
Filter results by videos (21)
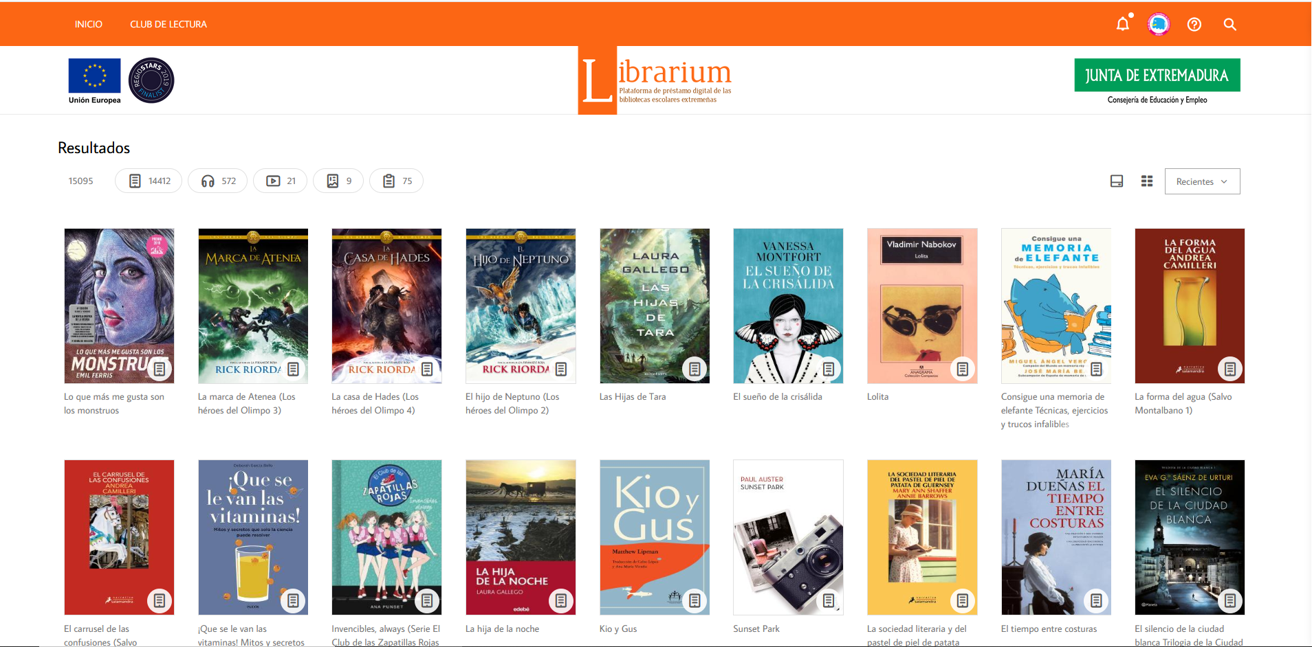click(280, 181)
